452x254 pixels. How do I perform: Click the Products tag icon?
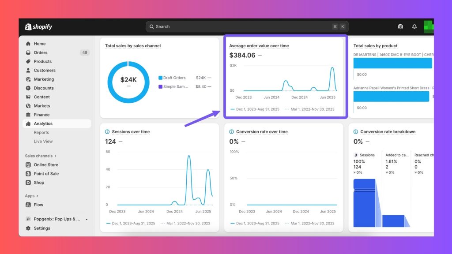tap(28, 61)
